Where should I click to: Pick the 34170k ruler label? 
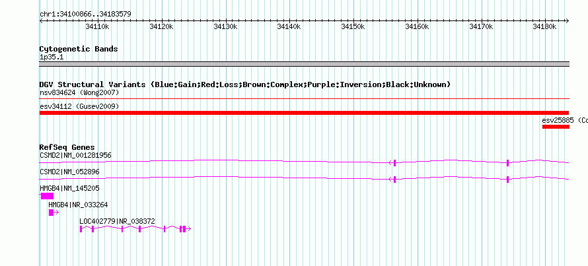click(481, 26)
